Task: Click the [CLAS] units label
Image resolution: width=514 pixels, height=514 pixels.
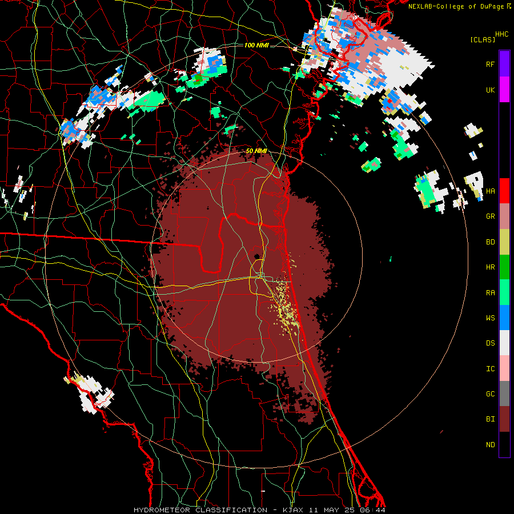Action: (483, 39)
